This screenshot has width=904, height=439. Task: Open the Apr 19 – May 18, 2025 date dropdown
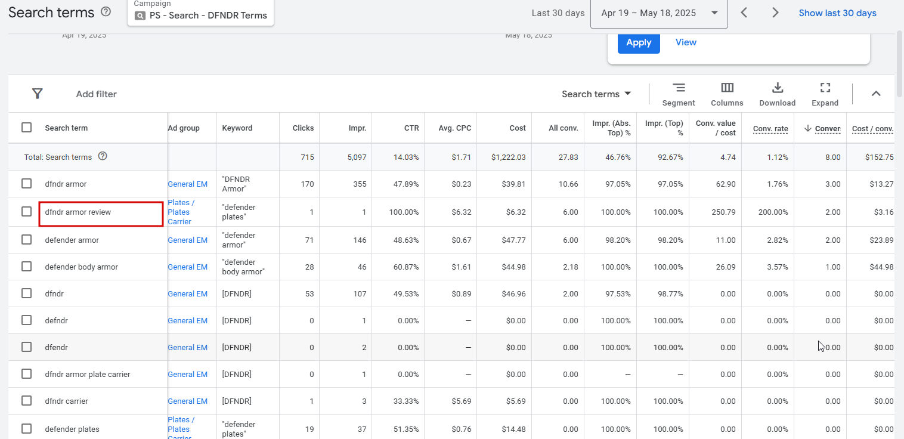click(658, 13)
